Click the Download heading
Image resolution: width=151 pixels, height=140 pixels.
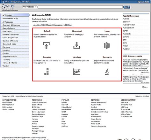[77, 31]
